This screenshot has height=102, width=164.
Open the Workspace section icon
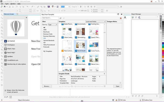5,45
